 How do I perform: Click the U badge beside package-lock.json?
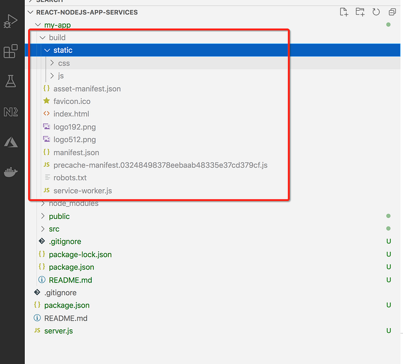(x=388, y=254)
